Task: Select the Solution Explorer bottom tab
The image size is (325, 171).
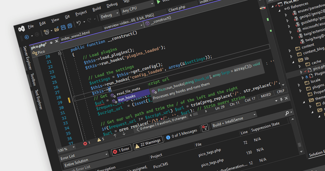Action: pos(317,154)
